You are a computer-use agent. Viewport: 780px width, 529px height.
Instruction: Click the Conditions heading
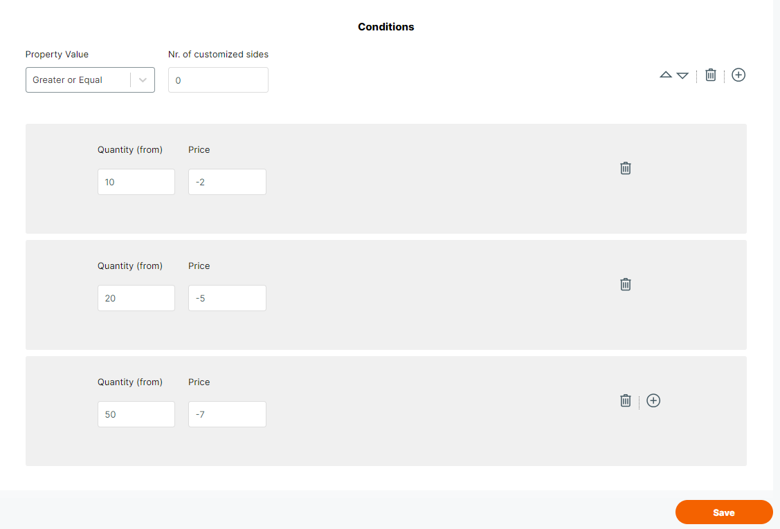pyautogui.click(x=386, y=27)
